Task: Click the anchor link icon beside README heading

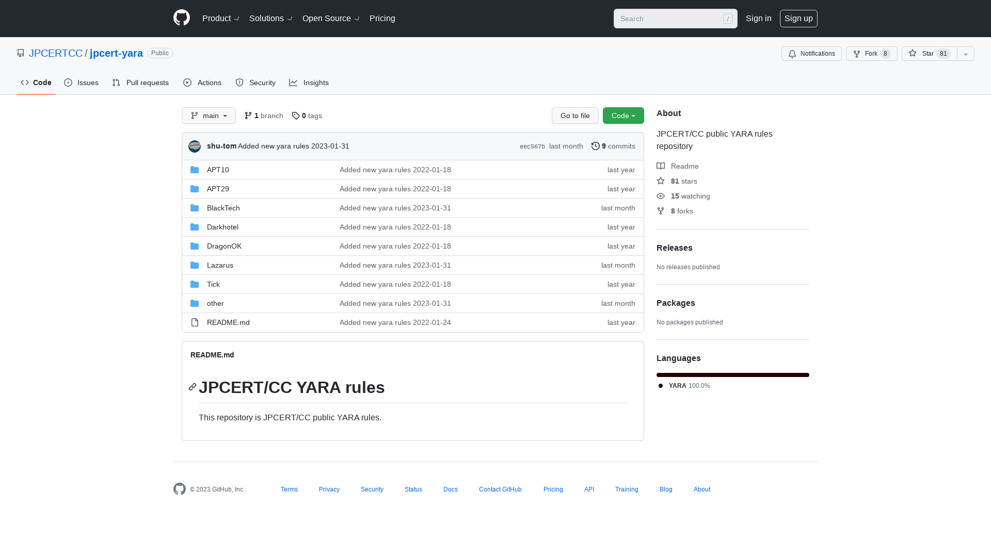Action: pyautogui.click(x=193, y=387)
